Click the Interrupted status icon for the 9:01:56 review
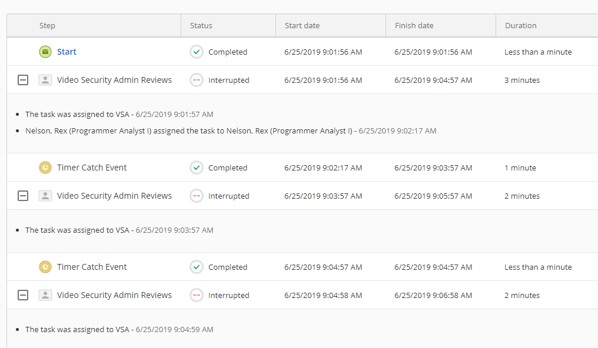 coord(197,80)
